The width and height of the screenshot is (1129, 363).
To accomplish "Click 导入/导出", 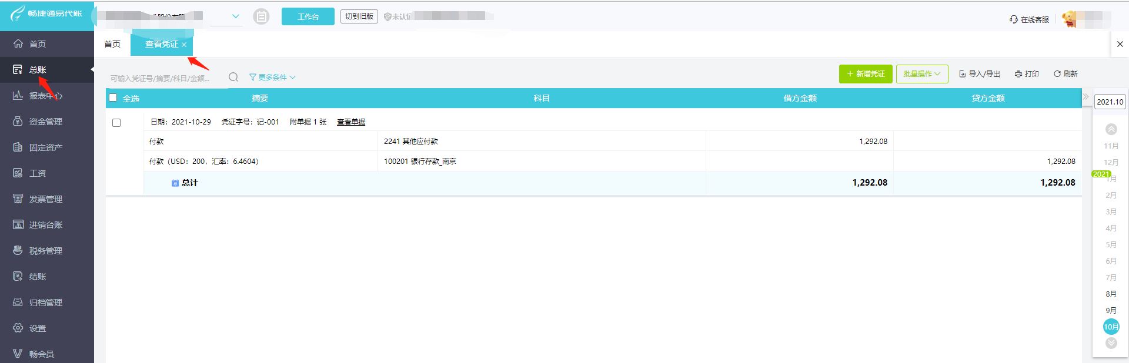I will 980,74.
